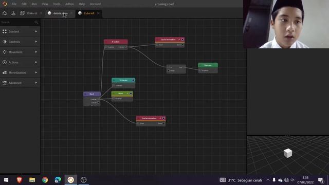Select the white cube in 3D preview
This screenshot has width=329, height=185.
point(288,153)
